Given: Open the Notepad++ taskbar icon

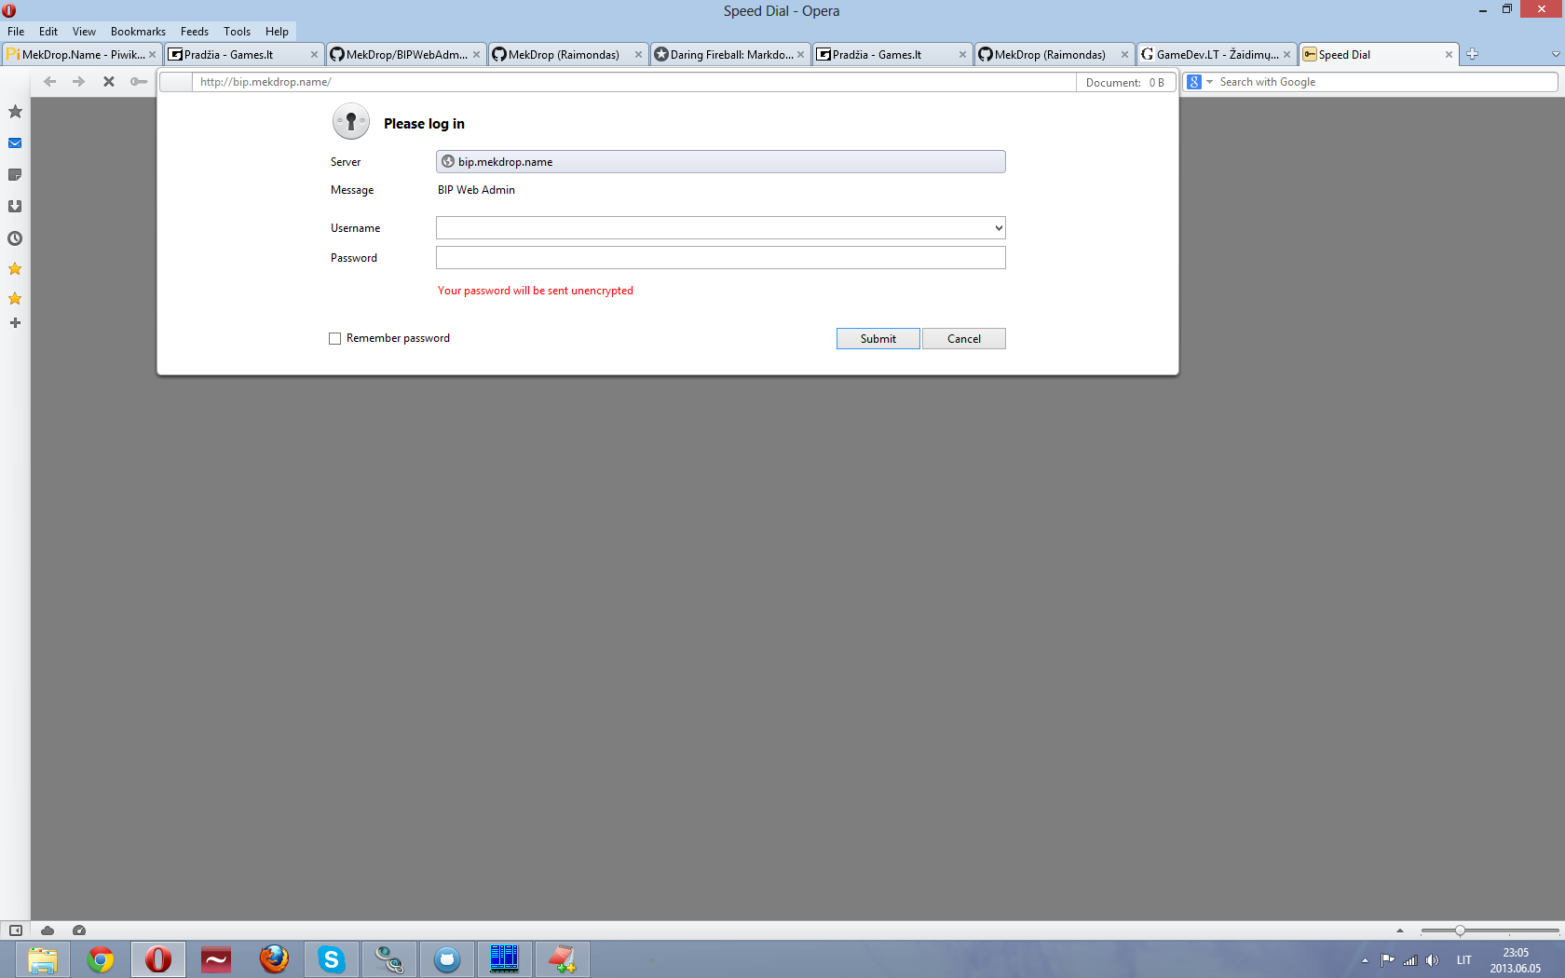Looking at the screenshot, I should (562, 959).
